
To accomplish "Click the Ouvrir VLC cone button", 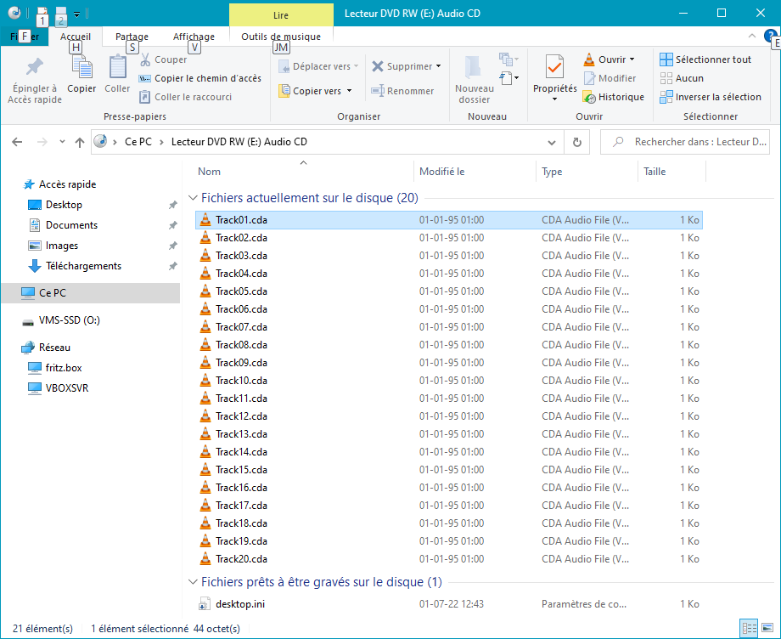I will click(604, 59).
